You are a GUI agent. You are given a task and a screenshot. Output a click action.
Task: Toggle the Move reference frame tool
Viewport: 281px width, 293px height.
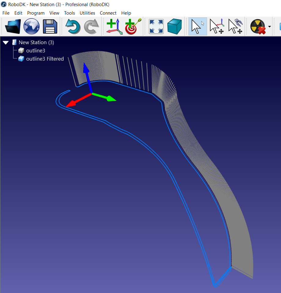pos(217,26)
